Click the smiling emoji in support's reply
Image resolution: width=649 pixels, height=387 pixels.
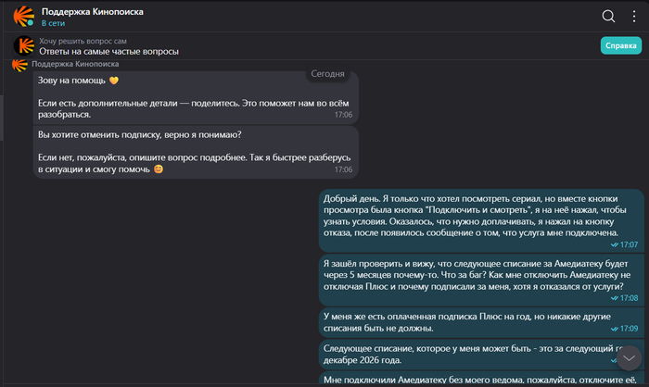[159, 169]
